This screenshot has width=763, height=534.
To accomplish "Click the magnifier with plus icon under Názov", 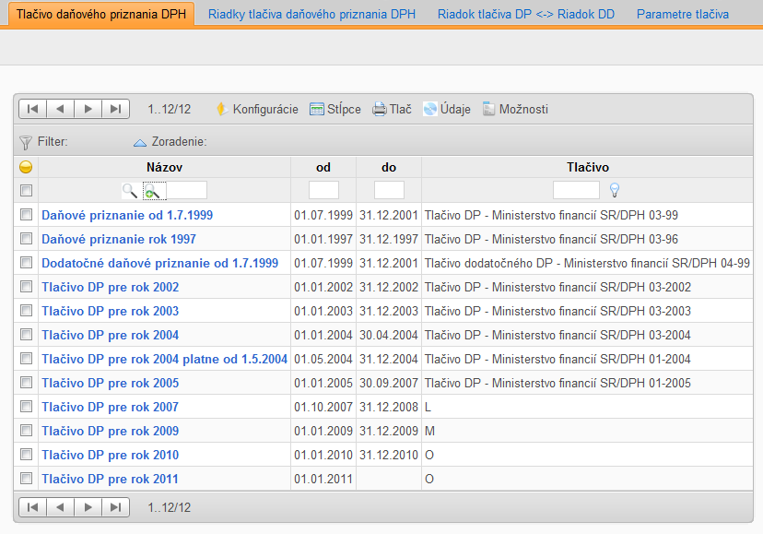I will pyautogui.click(x=152, y=191).
